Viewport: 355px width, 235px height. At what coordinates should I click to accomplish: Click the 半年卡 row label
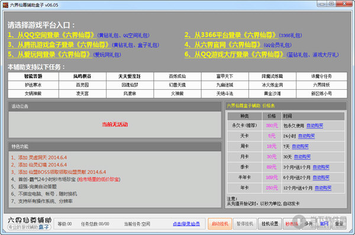point(244,178)
